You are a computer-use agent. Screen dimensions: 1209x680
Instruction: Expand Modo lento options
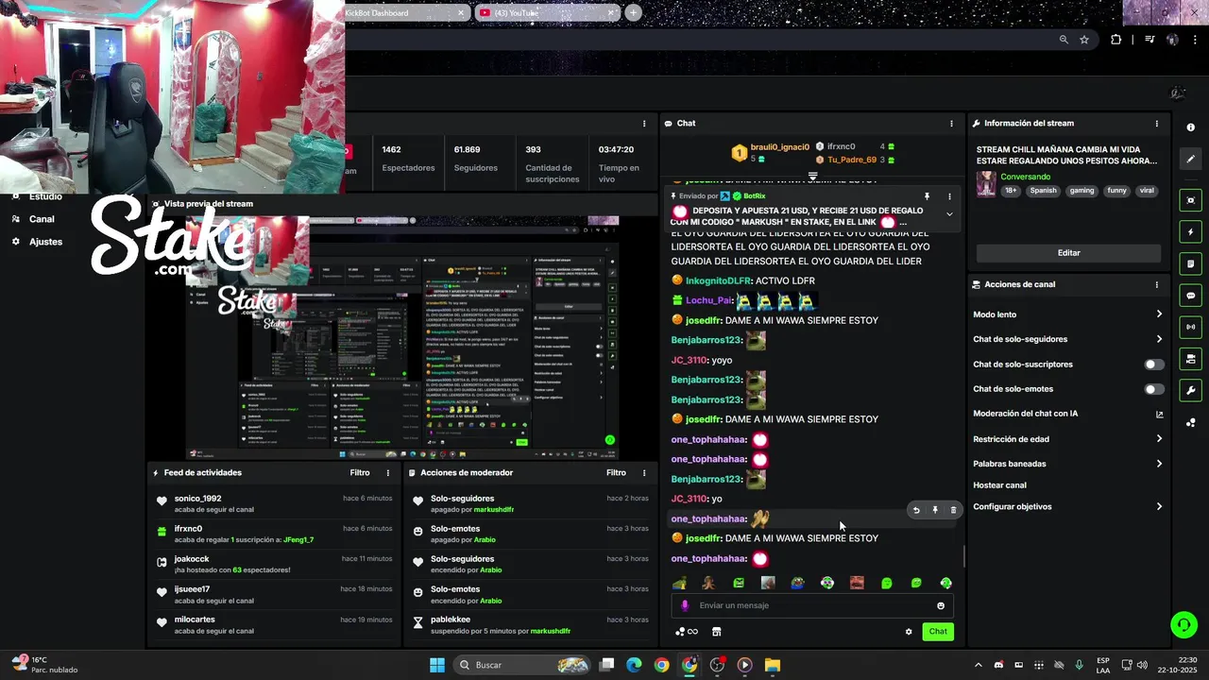click(1159, 314)
